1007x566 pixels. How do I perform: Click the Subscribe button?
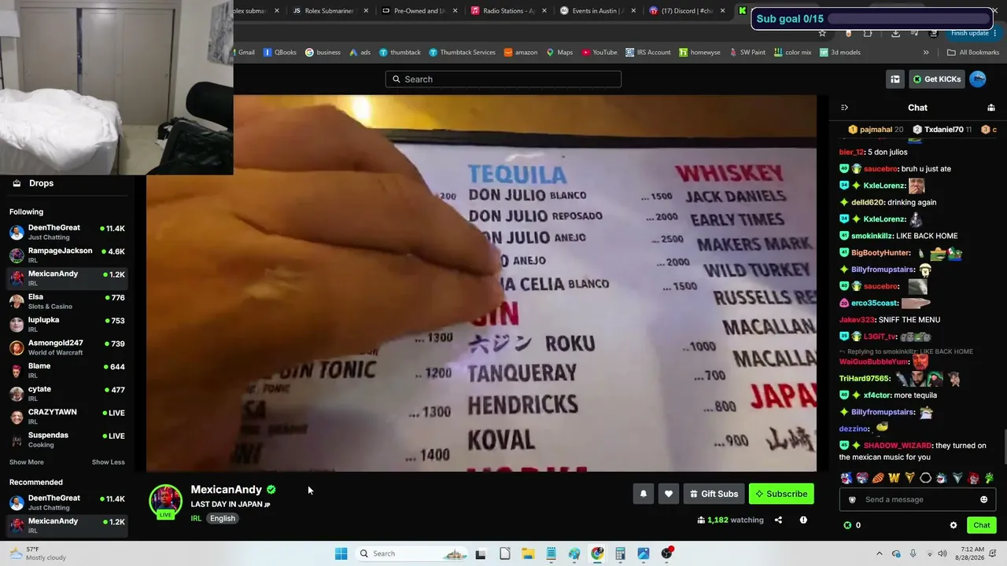click(x=781, y=494)
